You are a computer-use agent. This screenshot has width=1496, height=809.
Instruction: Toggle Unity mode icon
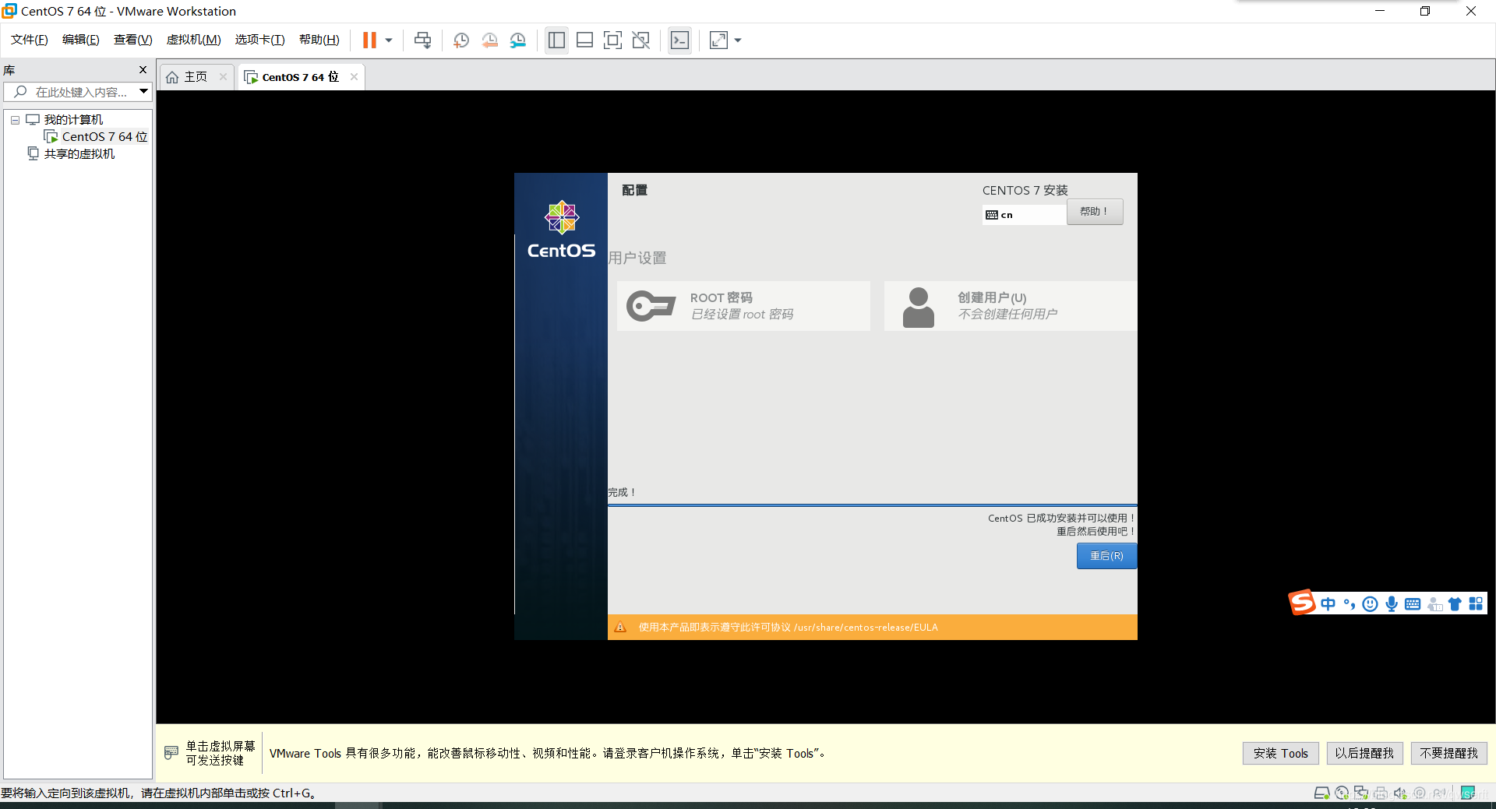(x=640, y=40)
